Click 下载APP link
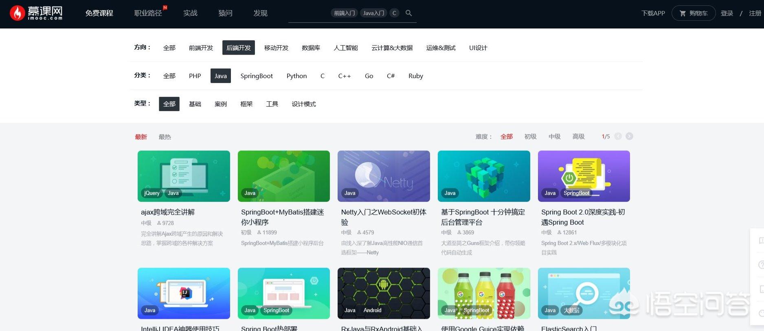This screenshot has height=331, width=764. [x=653, y=13]
